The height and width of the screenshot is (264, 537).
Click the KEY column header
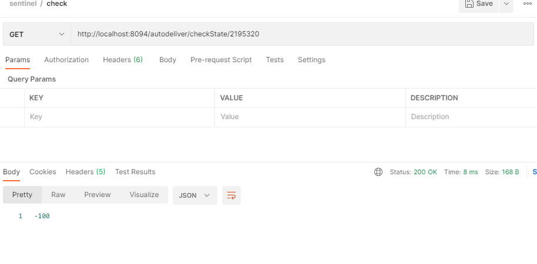36,98
